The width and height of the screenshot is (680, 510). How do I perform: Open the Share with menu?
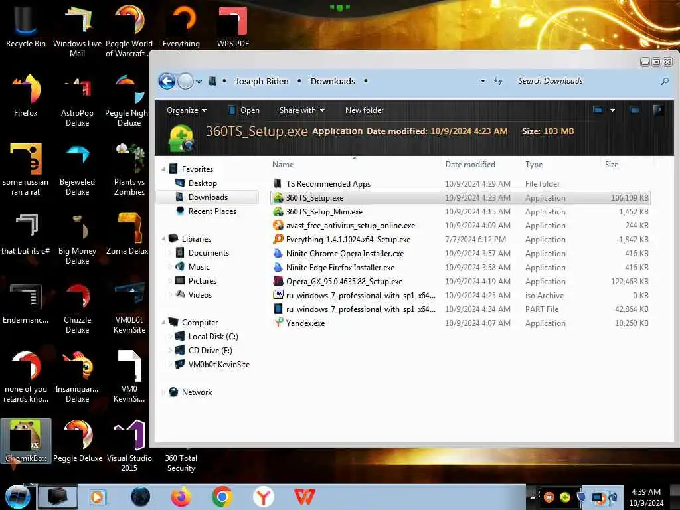tap(302, 110)
